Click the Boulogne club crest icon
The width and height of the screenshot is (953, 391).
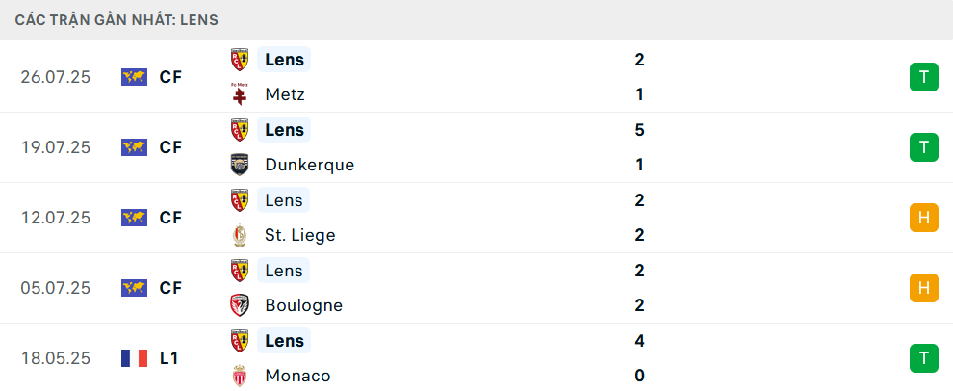point(240,305)
